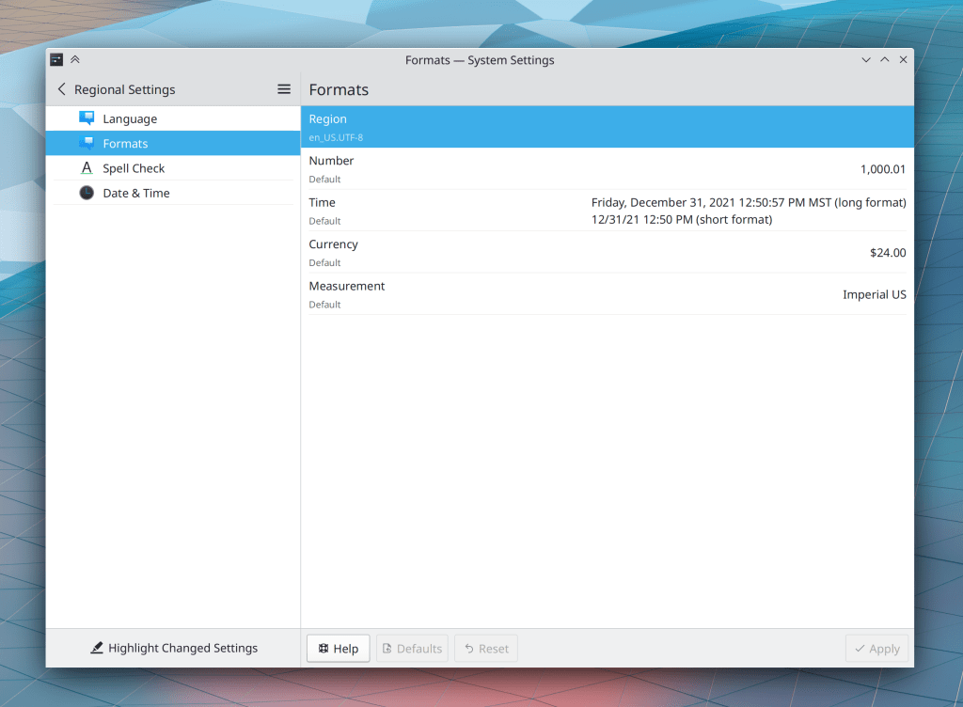Open the Time format row

[607, 211]
